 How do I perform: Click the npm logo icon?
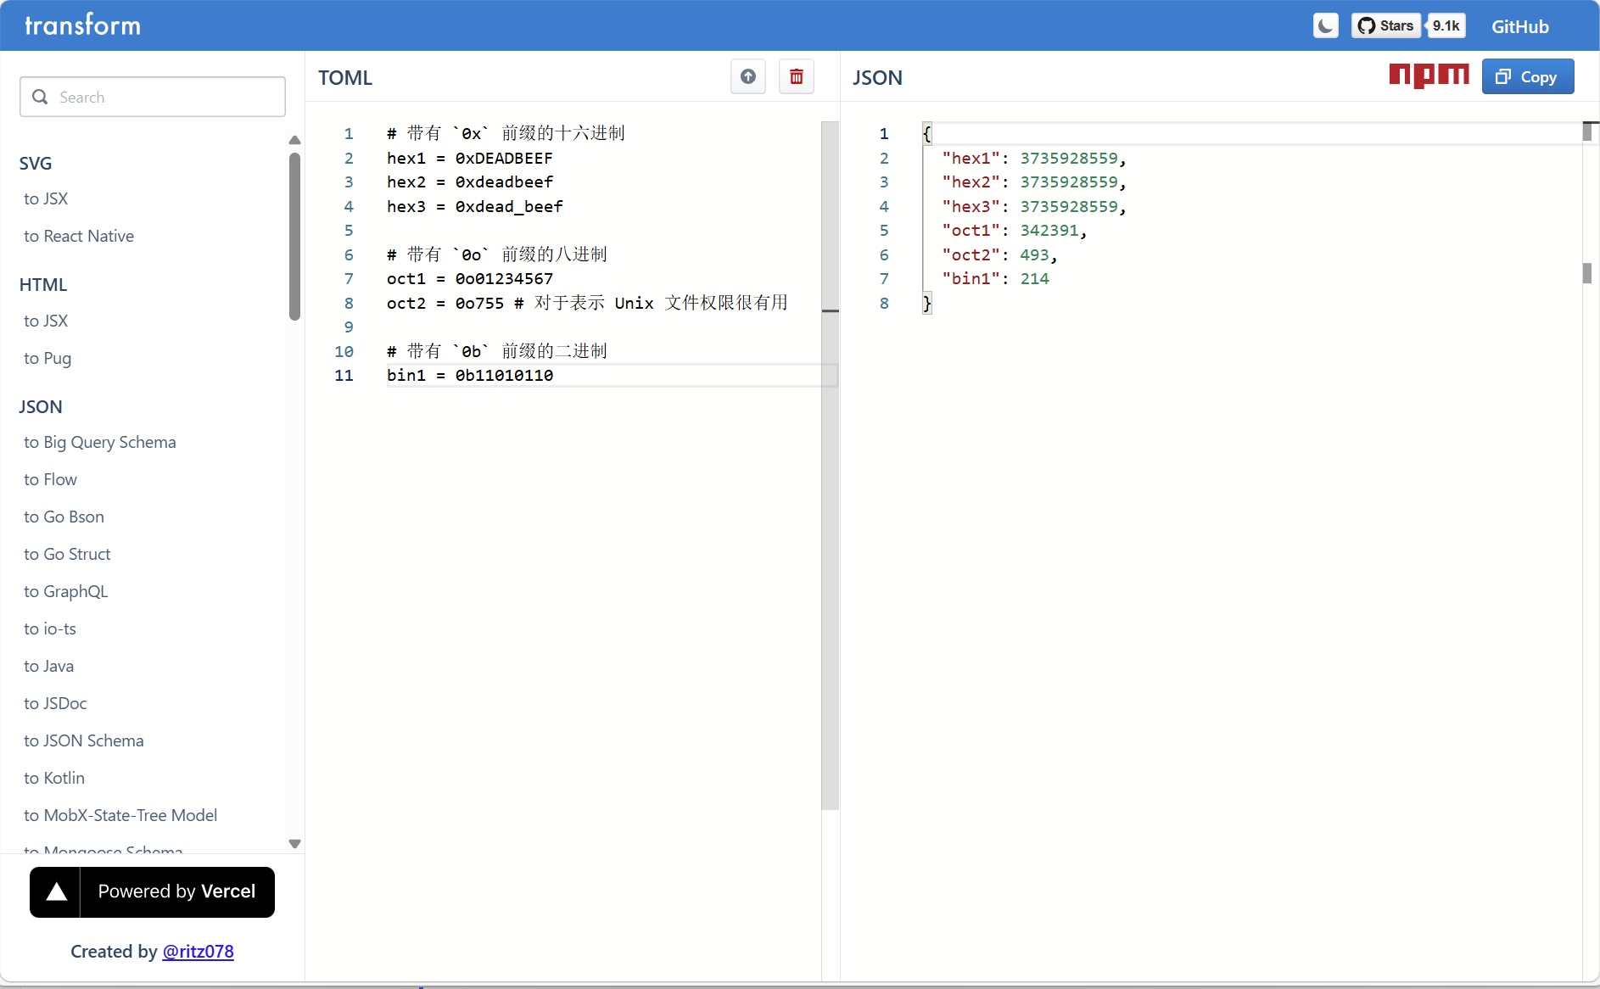[x=1429, y=76]
